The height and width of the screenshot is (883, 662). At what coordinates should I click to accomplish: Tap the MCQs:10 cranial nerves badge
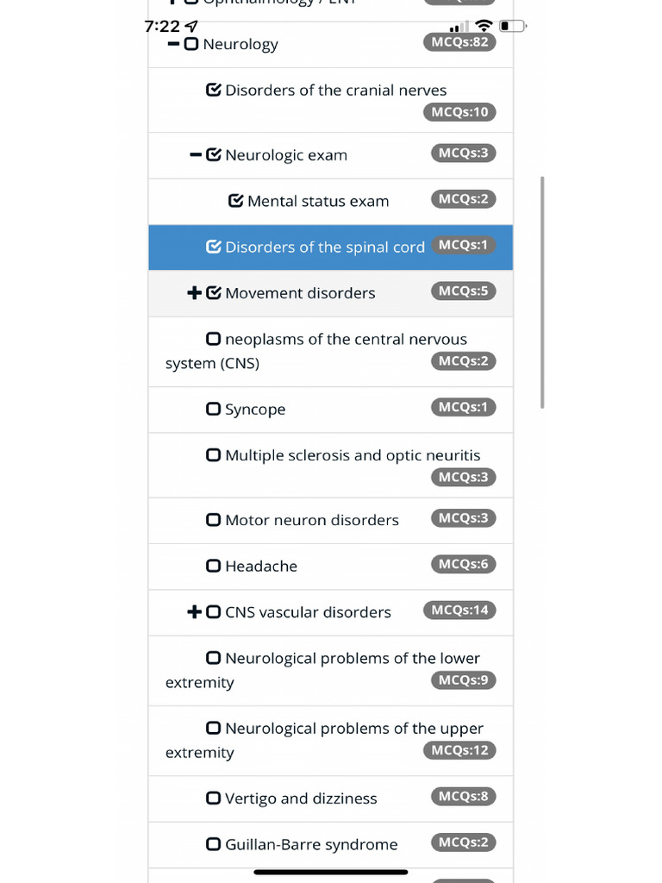click(x=459, y=112)
